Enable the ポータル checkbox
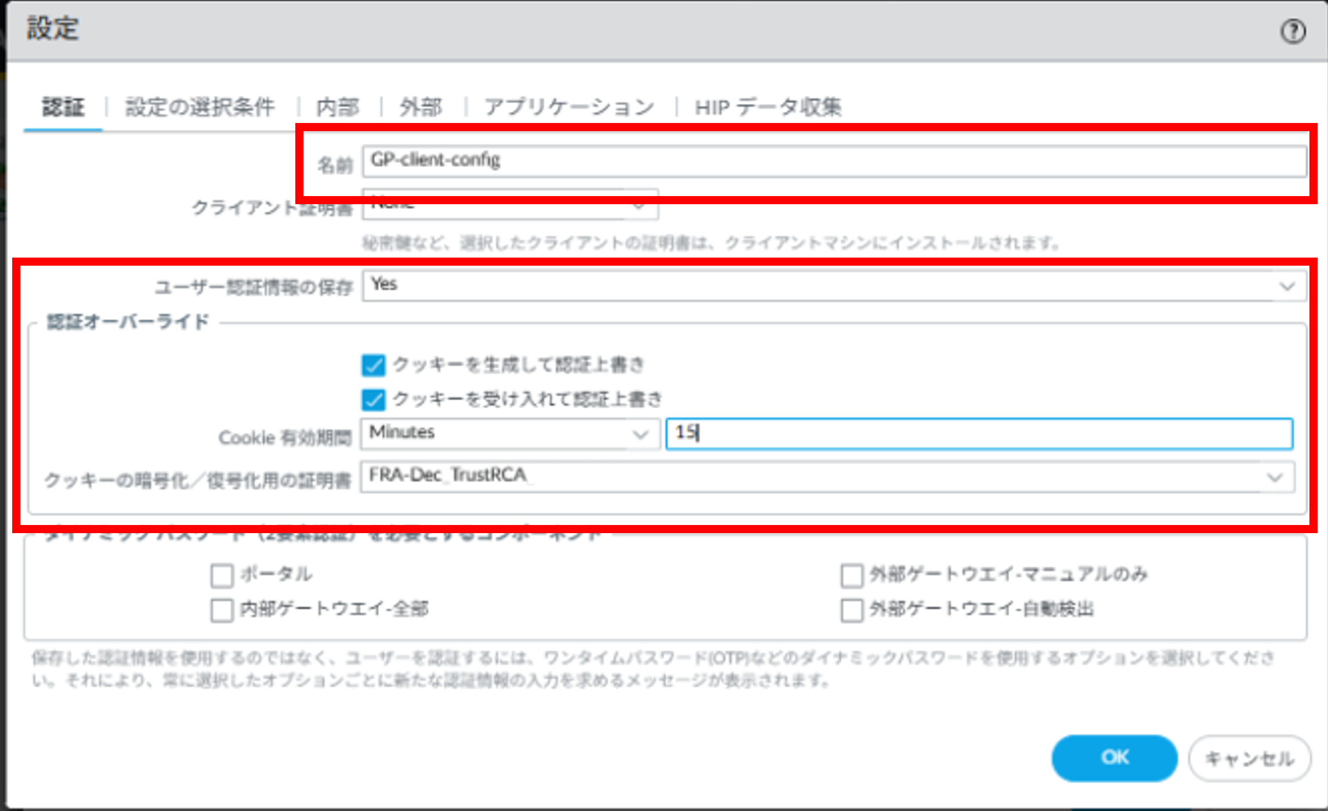 click(222, 575)
